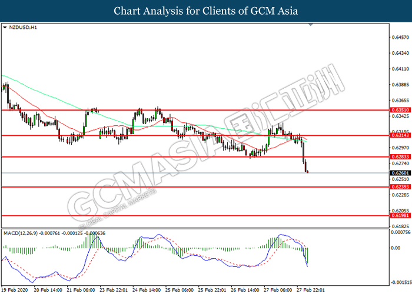Screen dimensions: 412x294
Task: Select the 24 Feb 14:00 time label
Action: pyautogui.click(x=147, y=290)
